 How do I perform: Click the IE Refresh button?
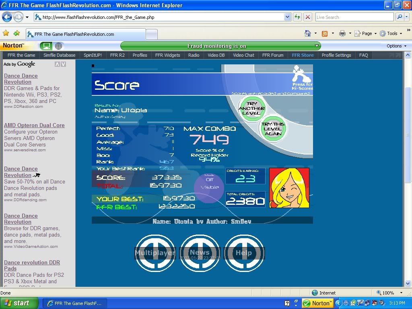coord(297,17)
